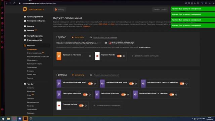215x121 pixels.
Task: Open gear for Платные подписчики Twitch
Action: (136, 84)
